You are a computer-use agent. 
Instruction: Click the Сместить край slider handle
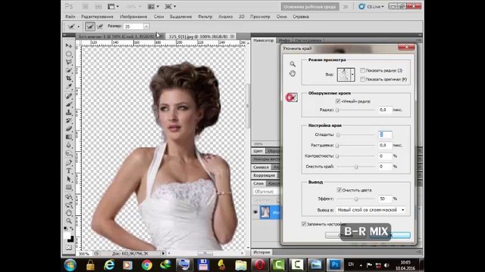pyautogui.click(x=356, y=166)
